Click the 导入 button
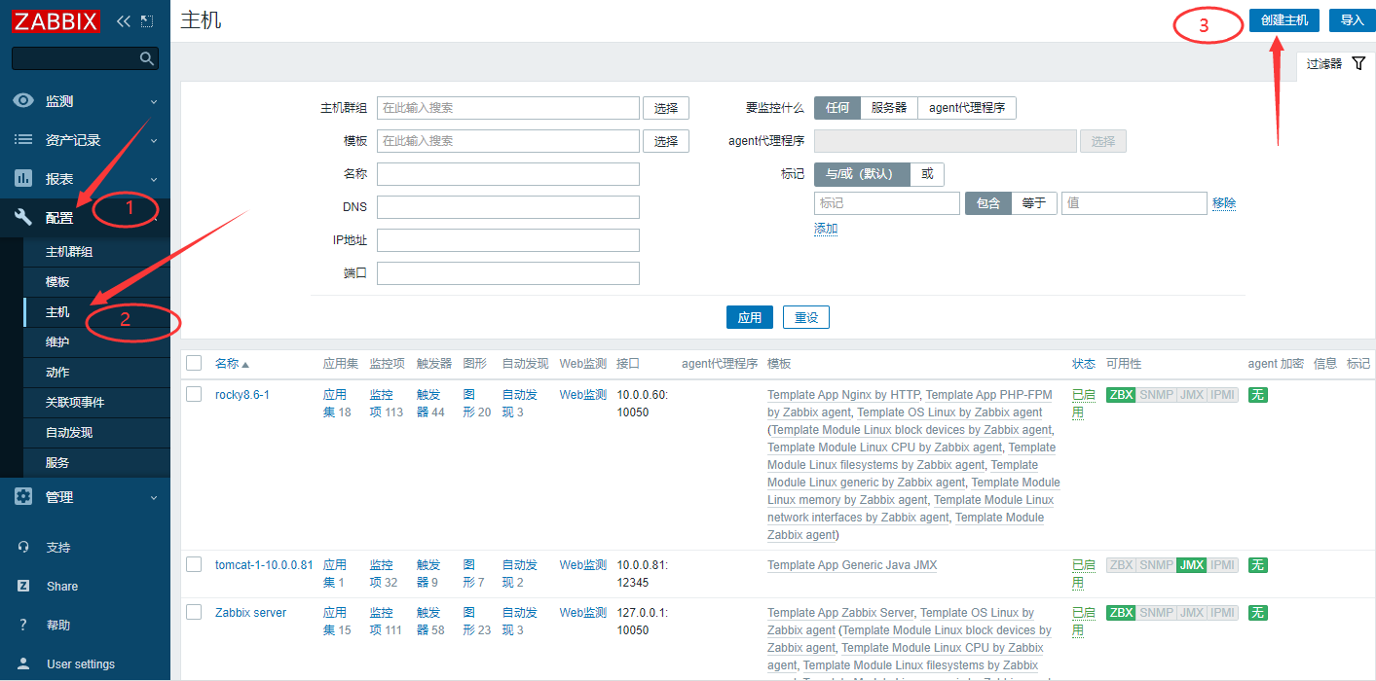This screenshot has width=1376, height=681. click(1353, 20)
